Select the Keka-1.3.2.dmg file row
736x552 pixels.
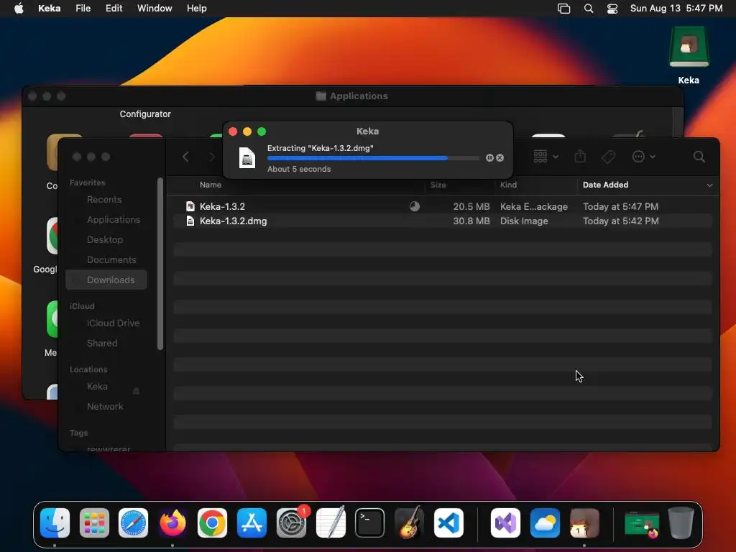coord(443,221)
